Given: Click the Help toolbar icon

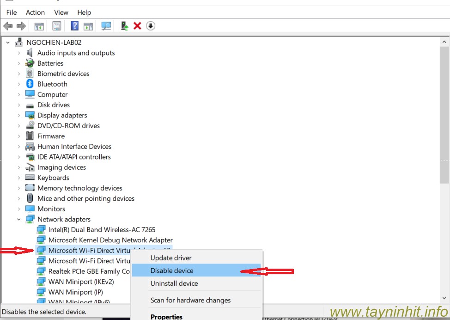Looking at the screenshot, I should tap(74, 26).
